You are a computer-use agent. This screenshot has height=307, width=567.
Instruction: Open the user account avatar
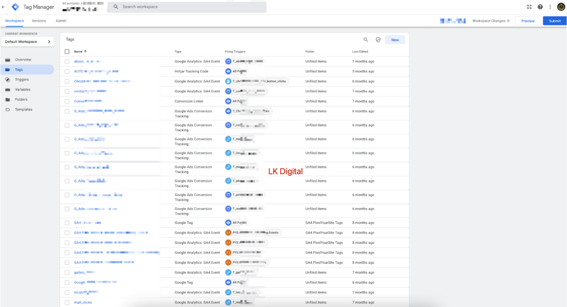(561, 7)
